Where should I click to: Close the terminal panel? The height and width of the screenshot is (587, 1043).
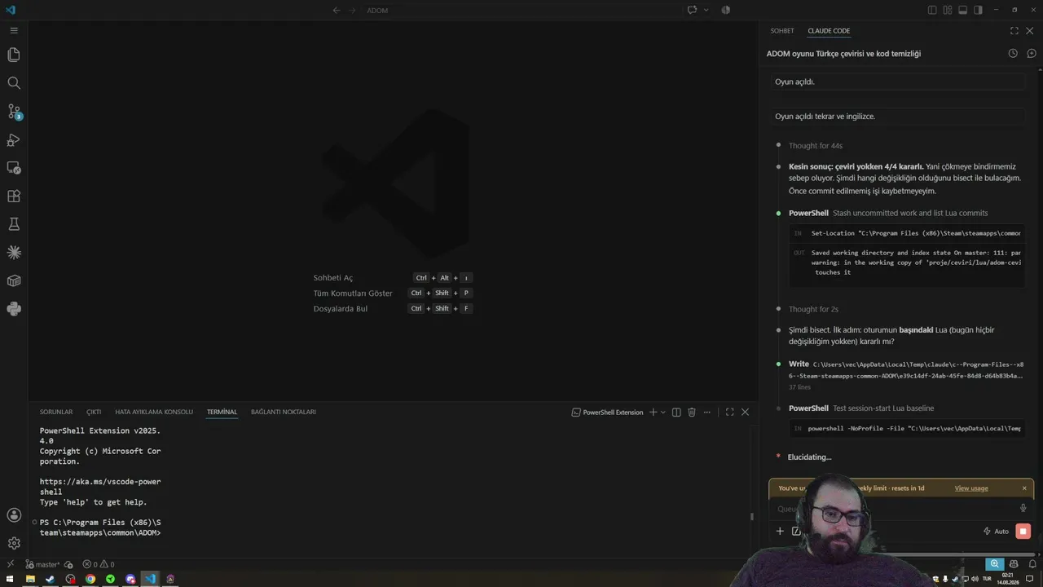(745, 413)
